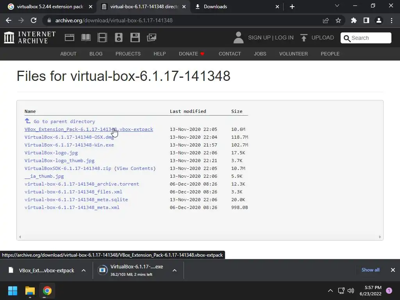The width and height of the screenshot is (400, 300).
Task: Click Chrome icon in taskbar
Action: [47, 291]
